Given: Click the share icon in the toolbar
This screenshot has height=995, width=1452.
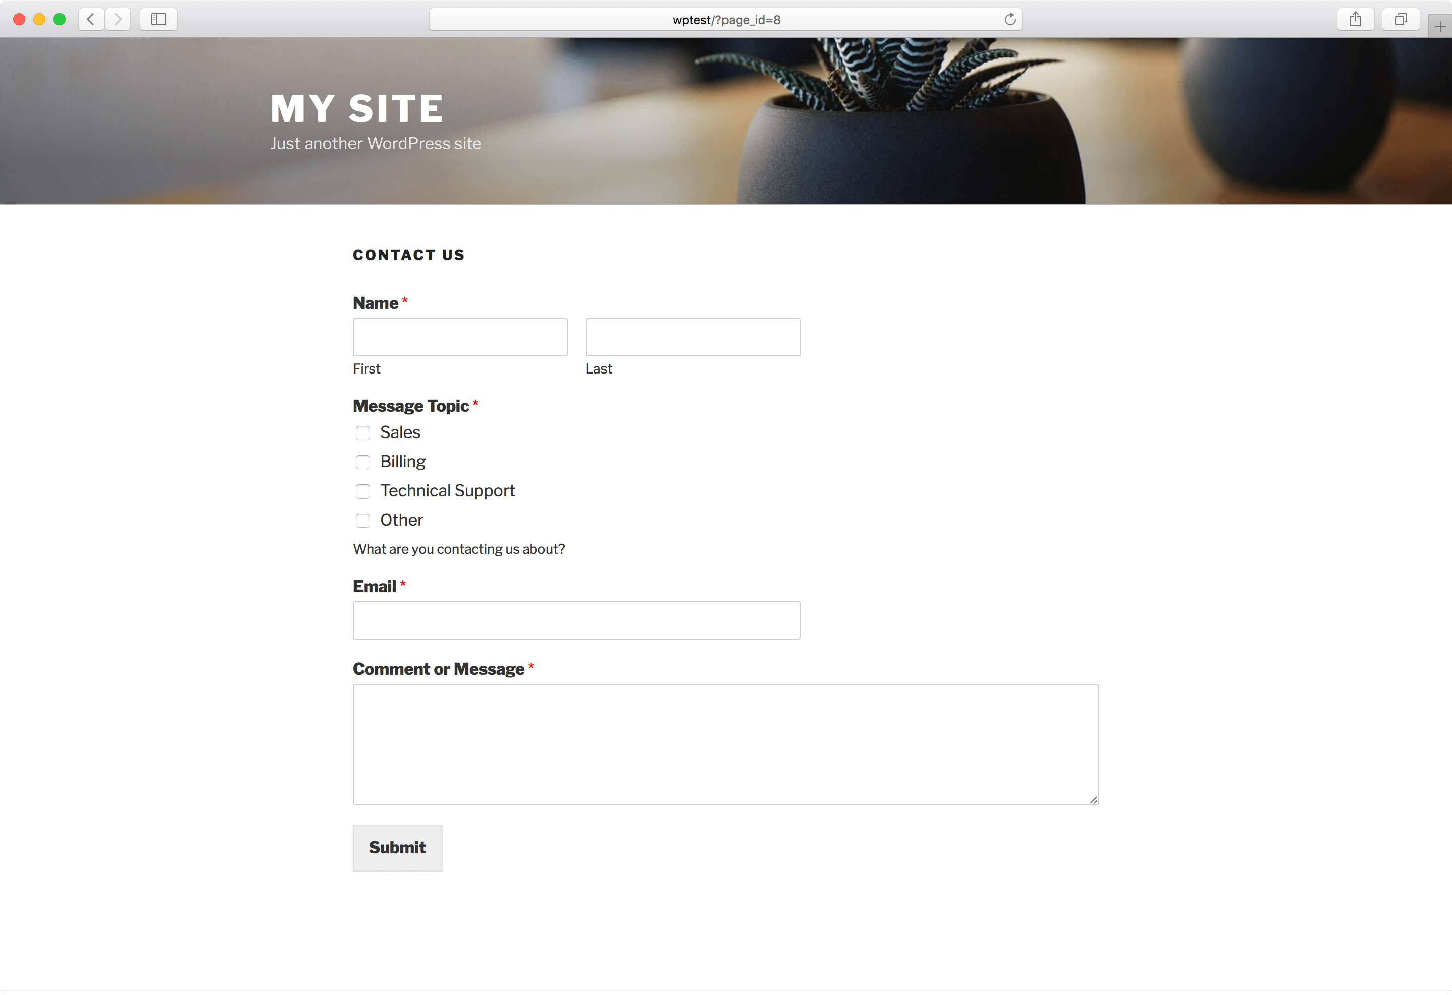Looking at the screenshot, I should (x=1355, y=19).
